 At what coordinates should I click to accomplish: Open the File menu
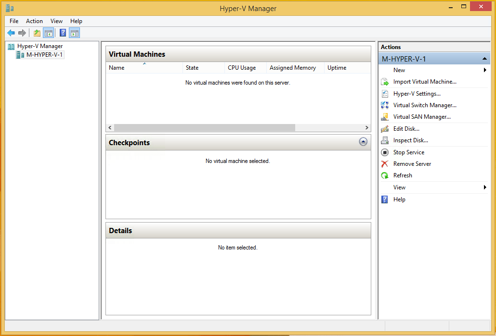click(14, 21)
